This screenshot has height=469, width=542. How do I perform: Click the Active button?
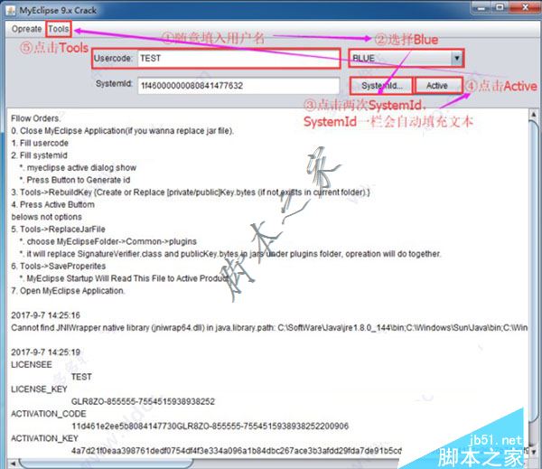point(437,86)
